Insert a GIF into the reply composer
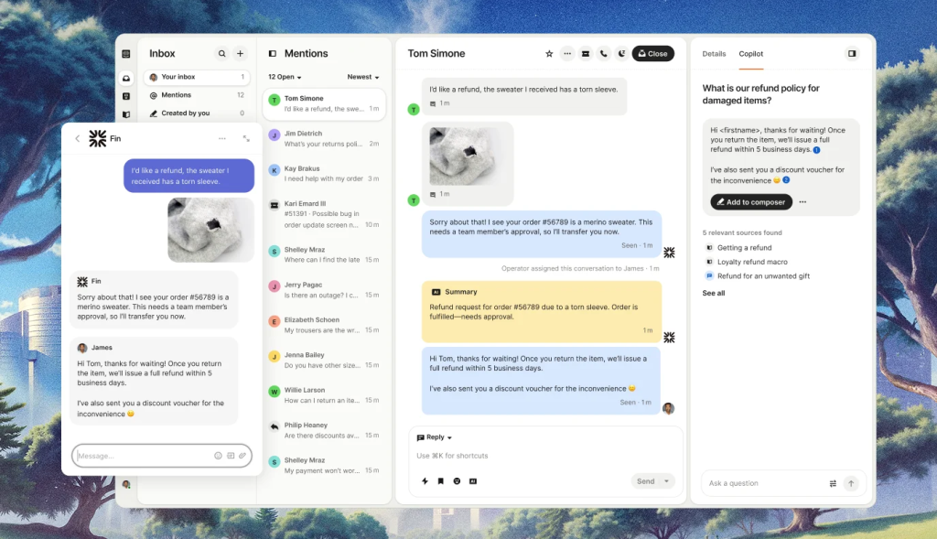 473,480
